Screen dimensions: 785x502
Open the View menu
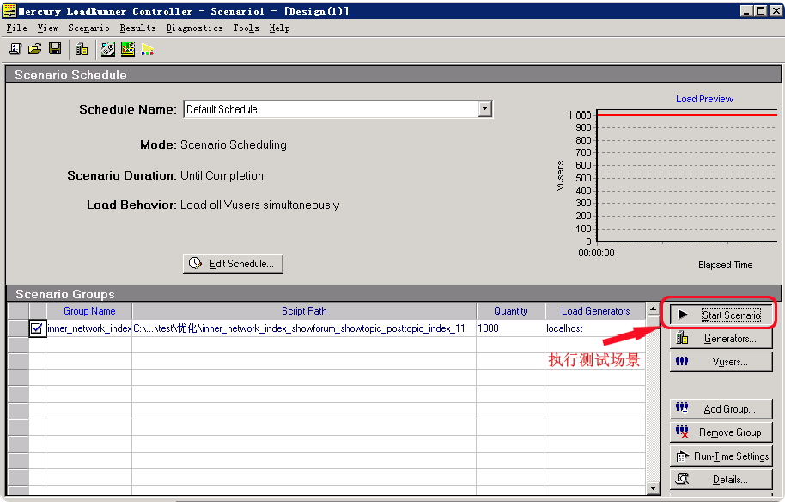47,28
